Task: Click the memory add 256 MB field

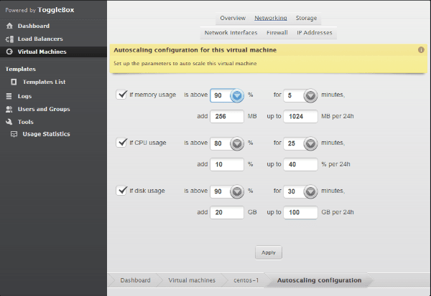Action: click(x=227, y=116)
